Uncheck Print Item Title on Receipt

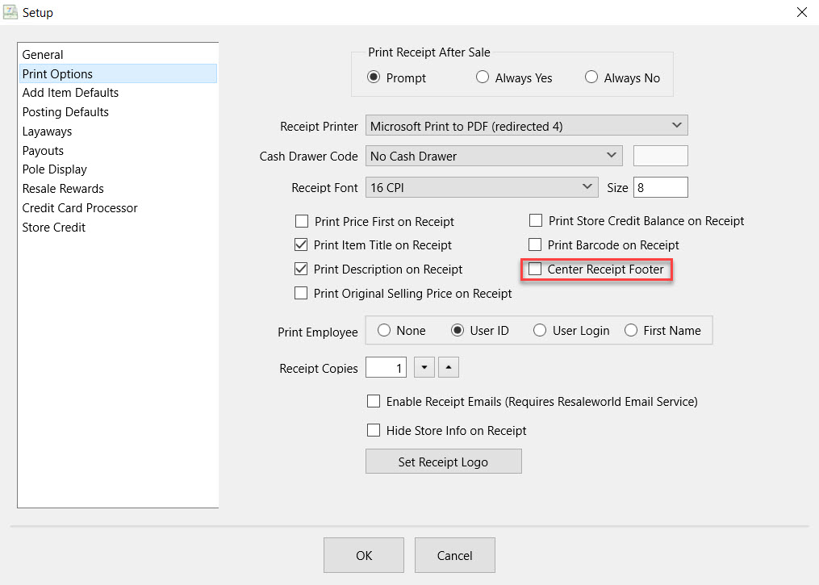click(x=302, y=244)
